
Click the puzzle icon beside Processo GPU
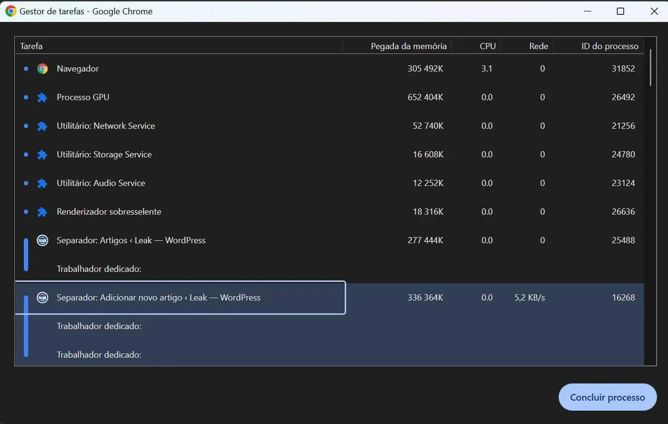(42, 97)
